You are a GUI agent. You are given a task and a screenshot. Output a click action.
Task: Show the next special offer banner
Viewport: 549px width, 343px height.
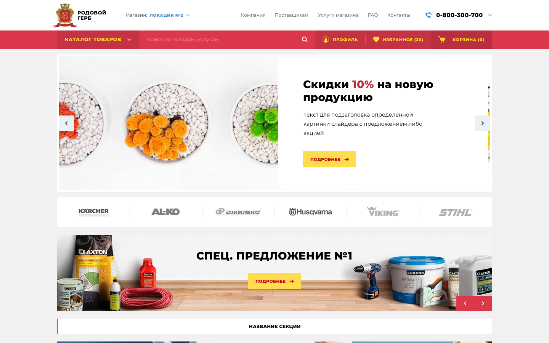click(483, 303)
